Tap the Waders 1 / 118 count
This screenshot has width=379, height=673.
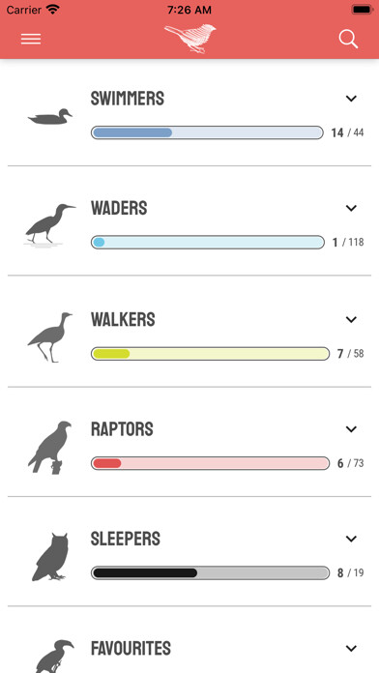pos(348,242)
